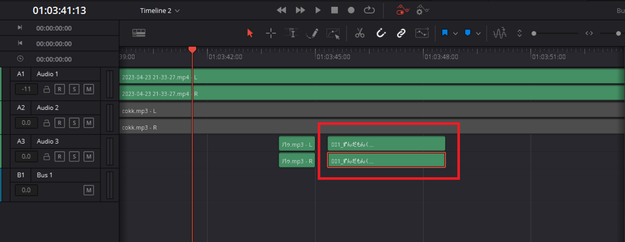Screen dimensions: 625x242
Task: Lock the Audio 2 track
Action: [x=46, y=123]
